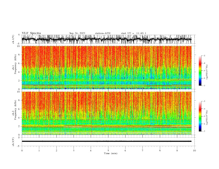
Task: Click the 'VLF Spectra' title text
Action: point(31,33)
